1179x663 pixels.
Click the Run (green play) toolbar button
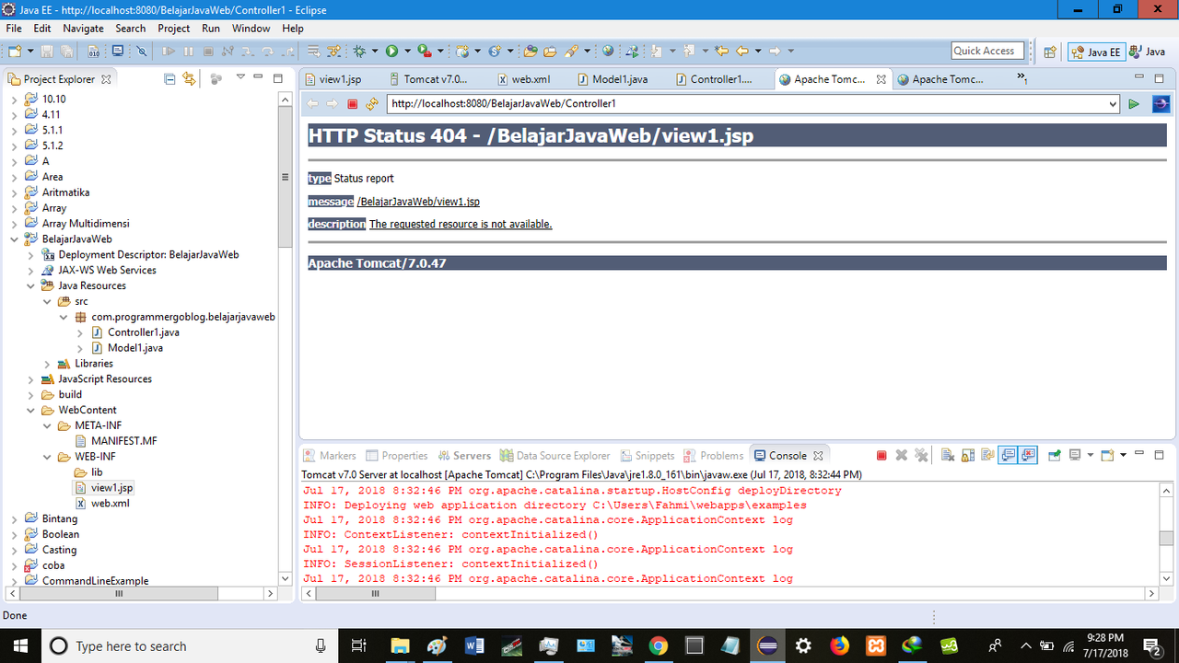click(x=391, y=51)
